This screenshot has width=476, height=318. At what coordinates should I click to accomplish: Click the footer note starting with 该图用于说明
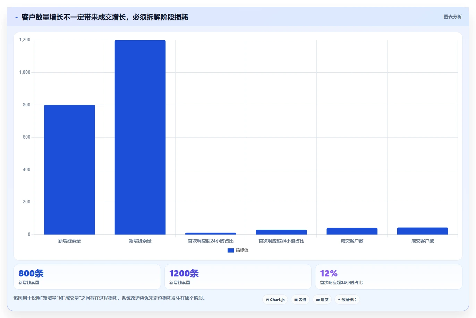pyautogui.click(x=110, y=298)
